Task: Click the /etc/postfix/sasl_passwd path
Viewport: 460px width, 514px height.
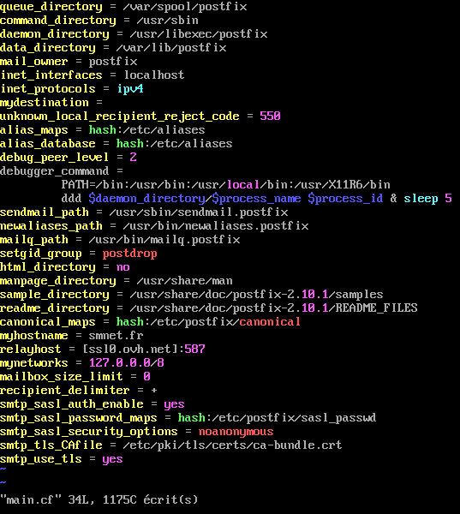Action: [295, 418]
